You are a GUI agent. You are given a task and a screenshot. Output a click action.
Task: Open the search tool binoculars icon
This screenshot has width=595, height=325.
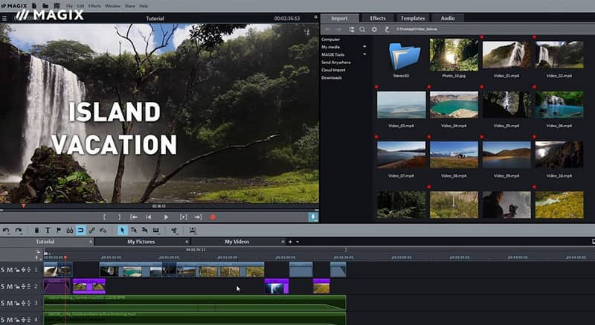click(69, 231)
